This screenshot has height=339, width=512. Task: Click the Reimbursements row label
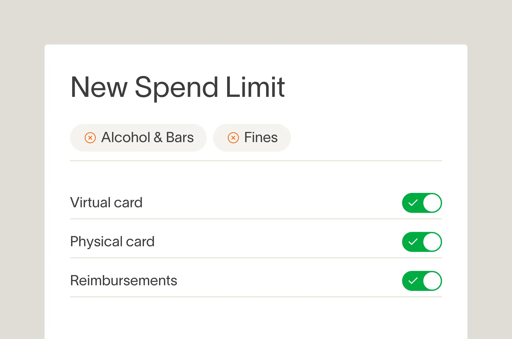(124, 281)
